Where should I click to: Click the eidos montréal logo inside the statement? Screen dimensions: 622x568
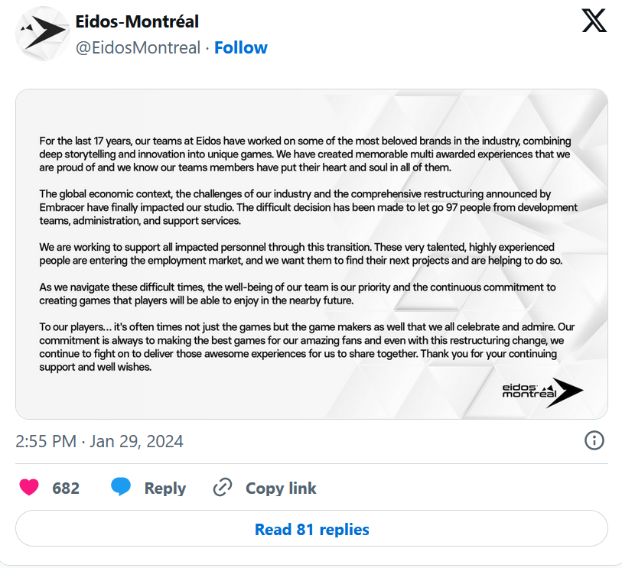click(542, 392)
